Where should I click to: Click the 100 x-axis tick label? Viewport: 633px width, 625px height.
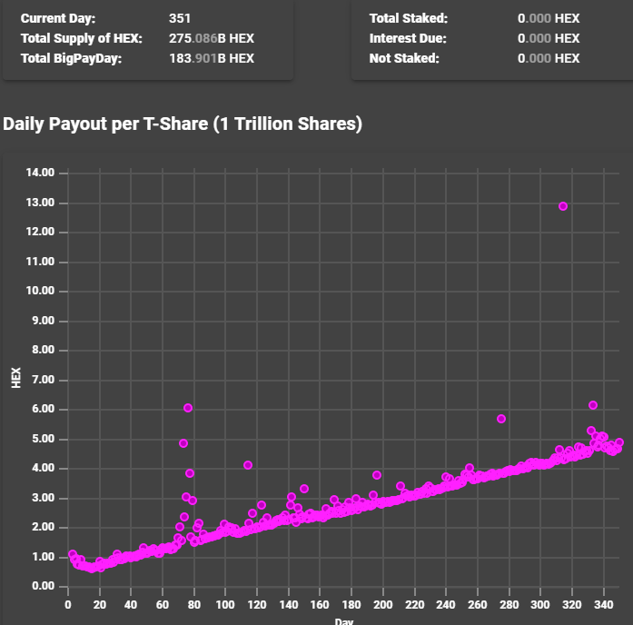225,605
